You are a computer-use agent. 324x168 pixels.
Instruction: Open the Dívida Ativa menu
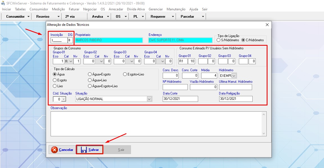[136, 9]
